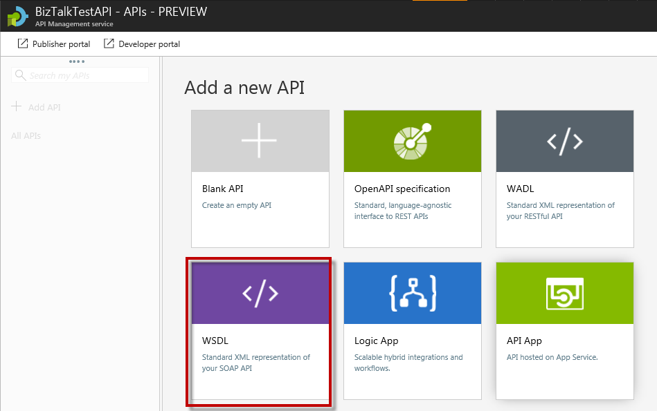This screenshot has height=411, width=657.
Task: Click the API Management service logo
Action: [17, 15]
